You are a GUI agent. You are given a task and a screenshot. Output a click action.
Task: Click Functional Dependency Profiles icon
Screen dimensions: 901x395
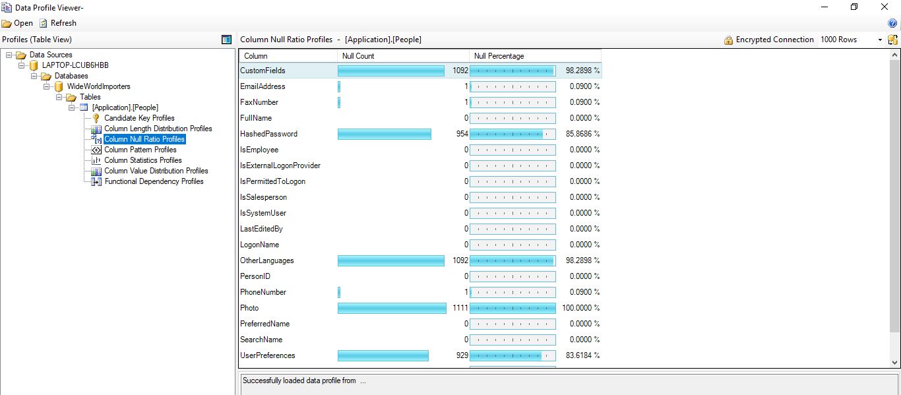96,181
